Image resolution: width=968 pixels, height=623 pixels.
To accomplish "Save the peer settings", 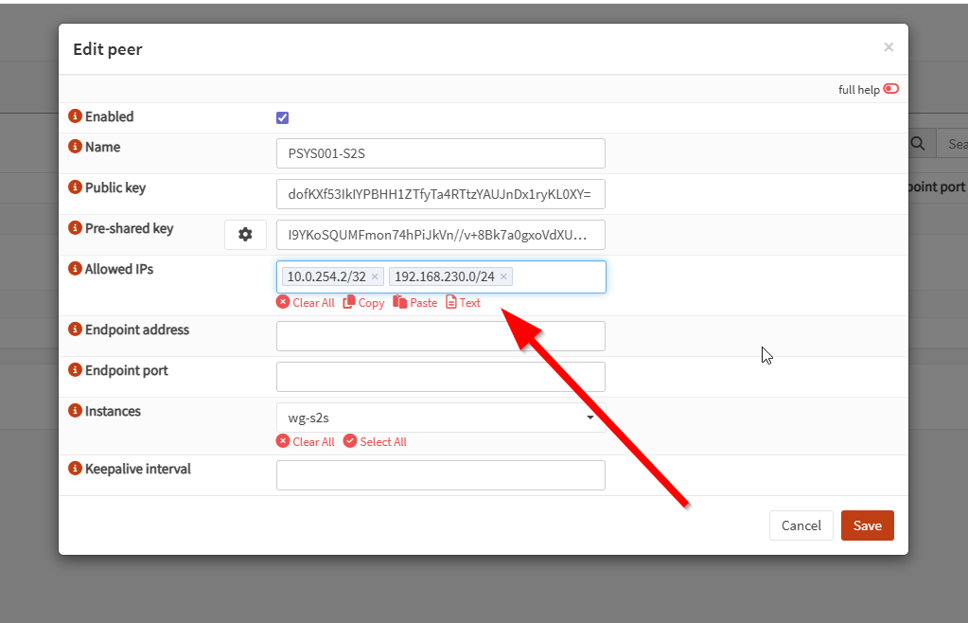I will click(x=867, y=525).
